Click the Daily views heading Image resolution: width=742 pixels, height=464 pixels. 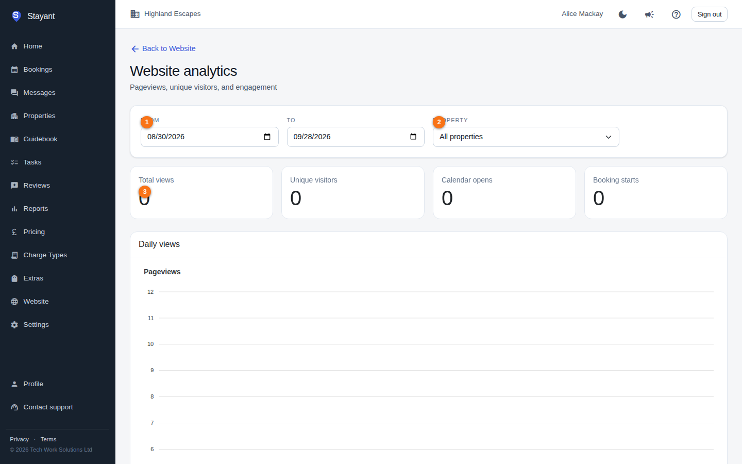pyautogui.click(x=159, y=244)
